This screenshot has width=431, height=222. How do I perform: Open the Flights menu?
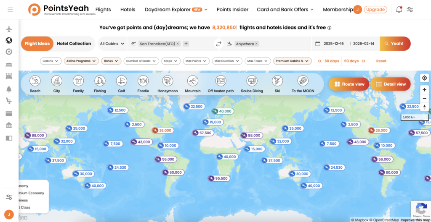click(103, 10)
